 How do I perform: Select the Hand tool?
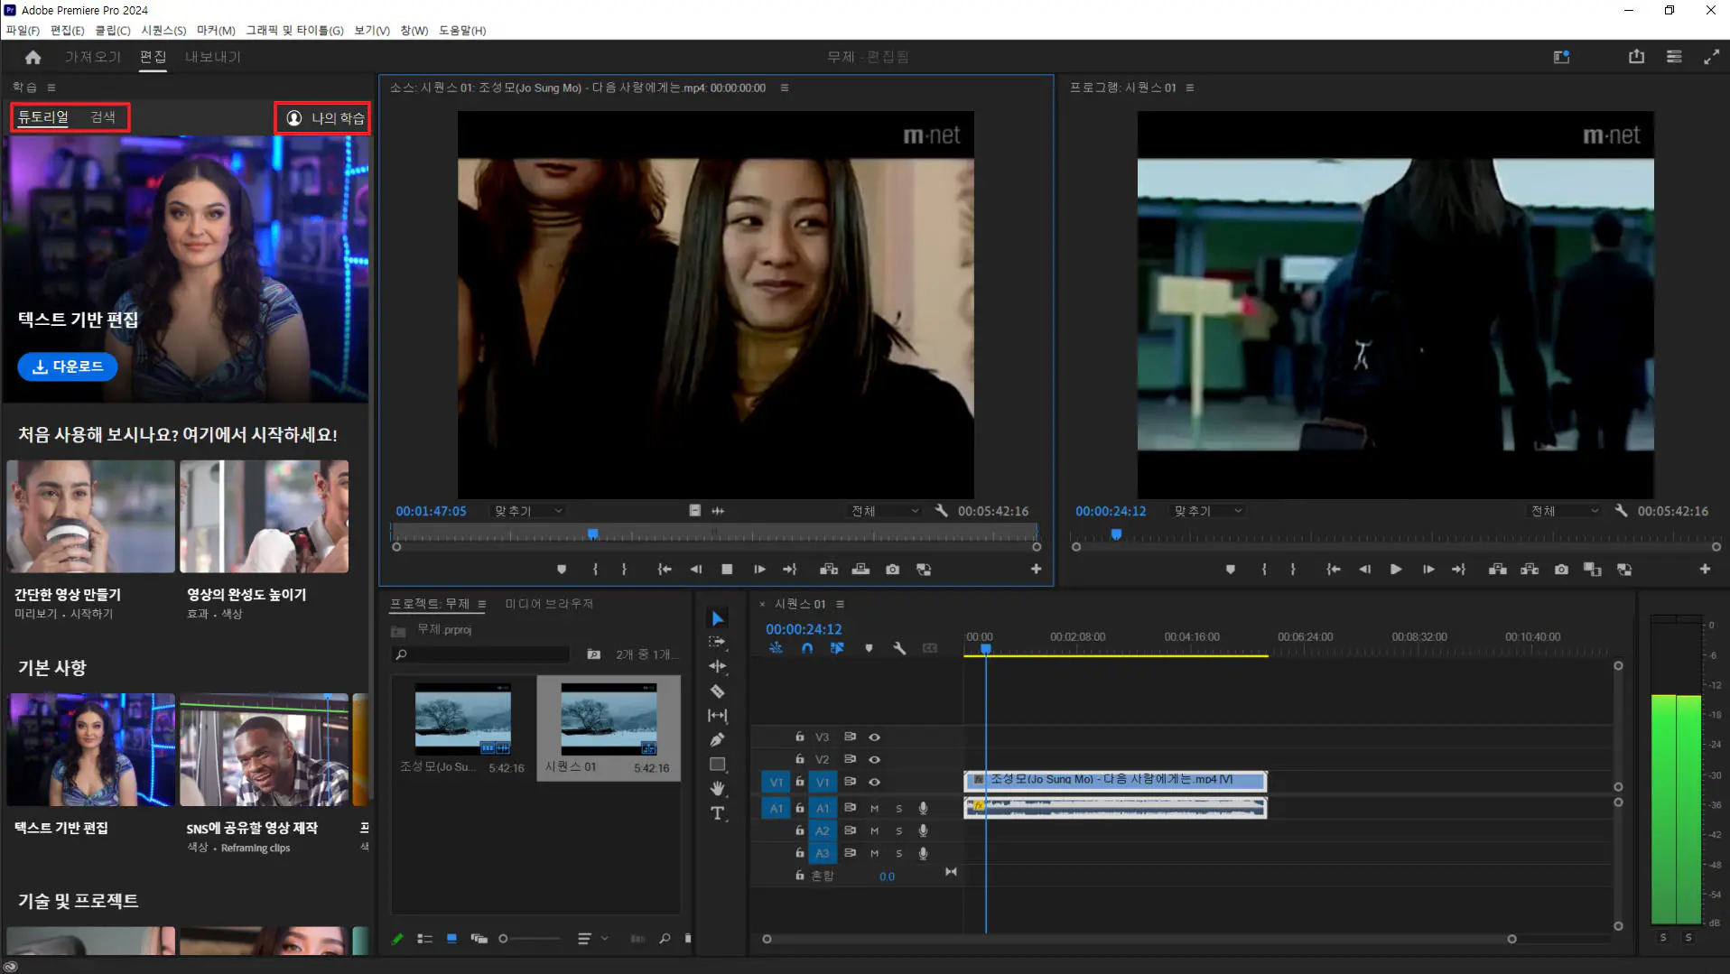(x=718, y=789)
